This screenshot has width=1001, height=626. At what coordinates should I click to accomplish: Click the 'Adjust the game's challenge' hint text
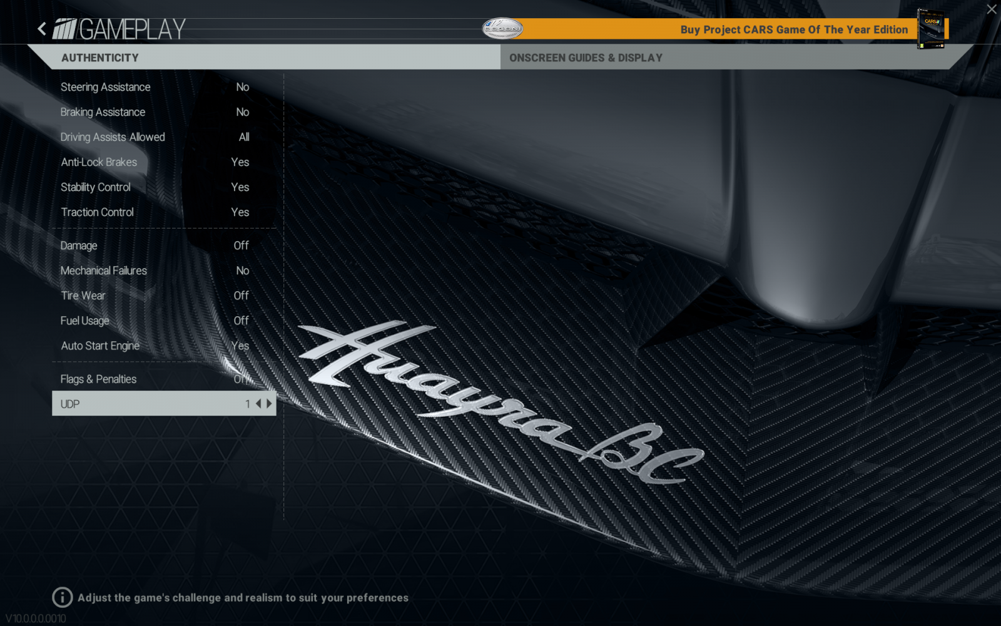[x=243, y=598]
